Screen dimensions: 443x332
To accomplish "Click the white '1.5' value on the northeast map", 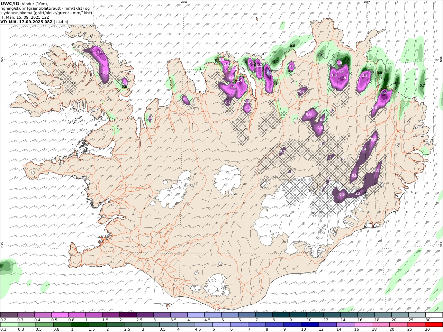I will coord(342,72).
